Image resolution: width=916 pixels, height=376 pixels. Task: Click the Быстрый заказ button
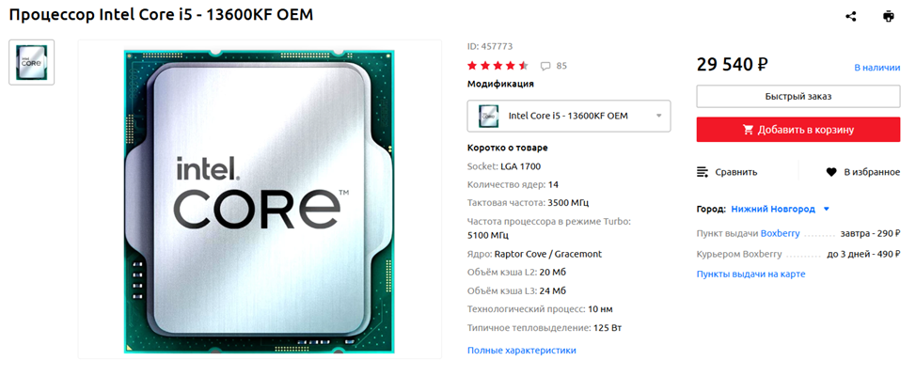798,96
